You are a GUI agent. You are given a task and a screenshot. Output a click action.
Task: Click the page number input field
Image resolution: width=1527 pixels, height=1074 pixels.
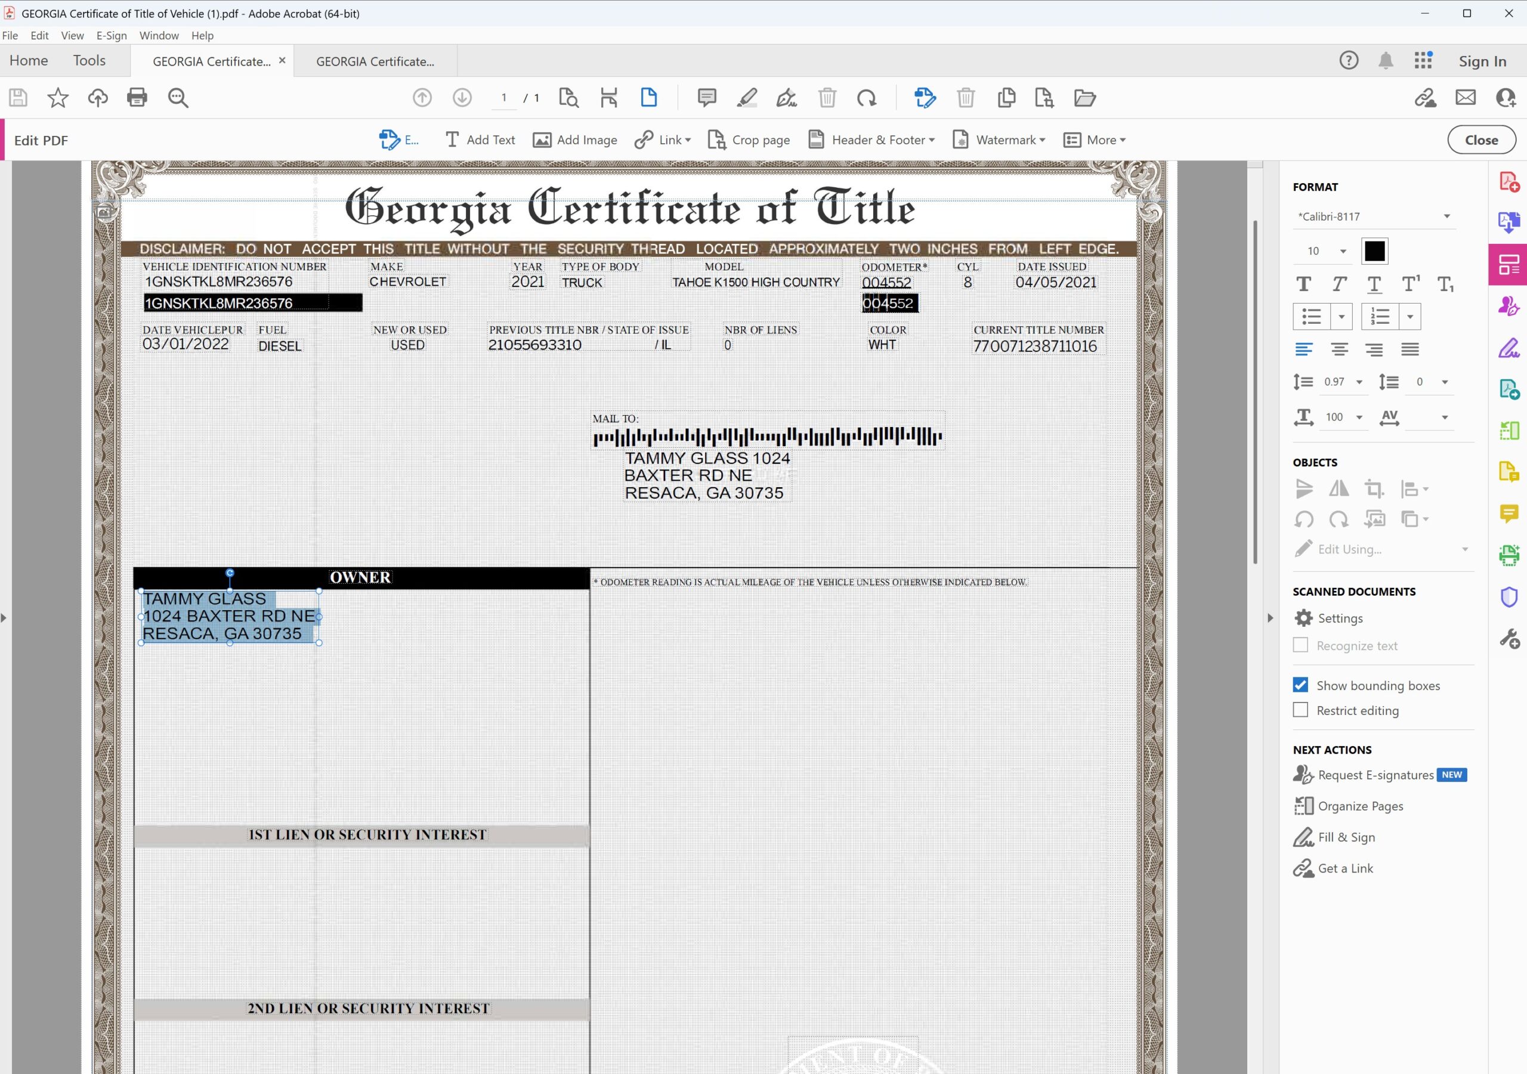504,98
